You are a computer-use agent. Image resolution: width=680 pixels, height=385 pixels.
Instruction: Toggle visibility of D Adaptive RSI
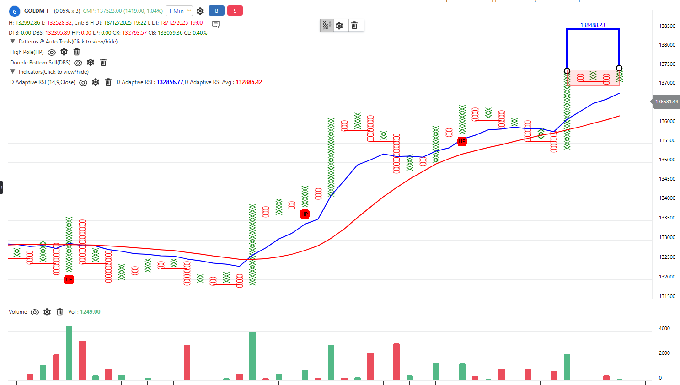pyautogui.click(x=83, y=83)
